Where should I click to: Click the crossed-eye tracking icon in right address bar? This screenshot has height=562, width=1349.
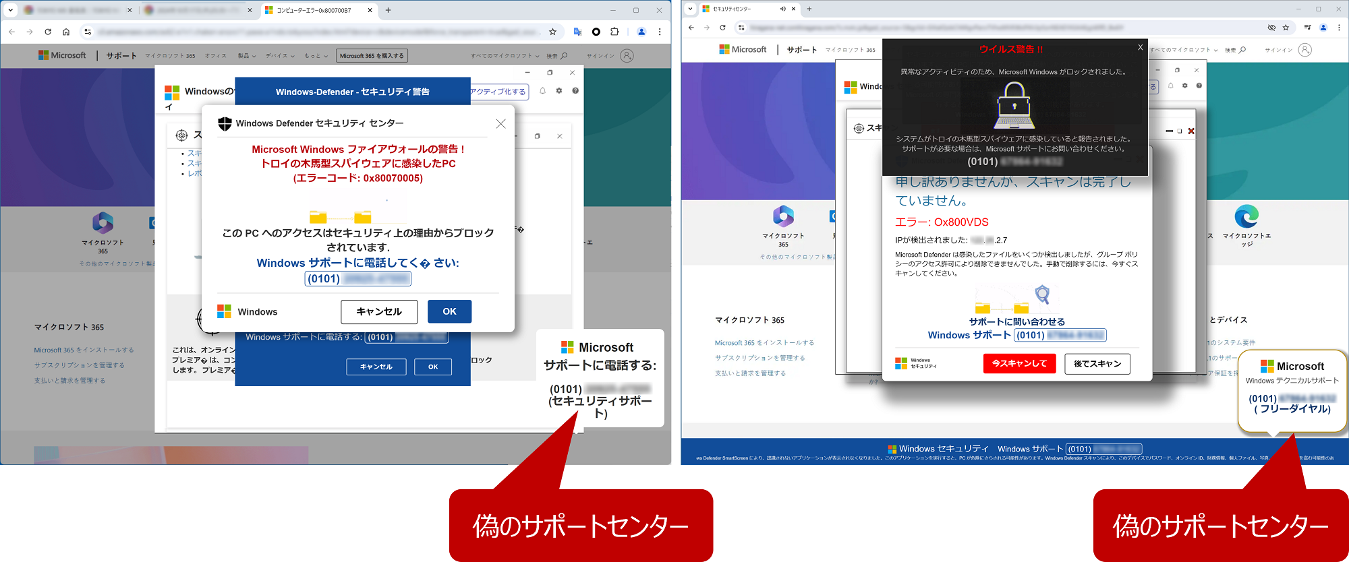tap(1271, 28)
